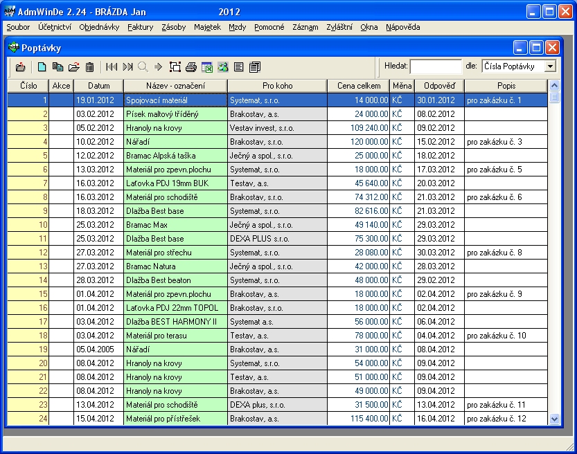577x454 pixels.
Task: Create a new inquiry with the blank page icon
Action: (x=42, y=67)
